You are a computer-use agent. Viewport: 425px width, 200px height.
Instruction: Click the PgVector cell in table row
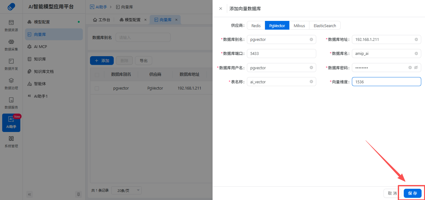(x=155, y=88)
